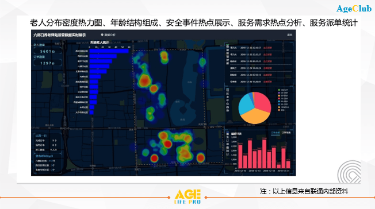Viewport: 375px width, 209px height.
Task: Click the 5601 elderly count box
Action: 47,51
